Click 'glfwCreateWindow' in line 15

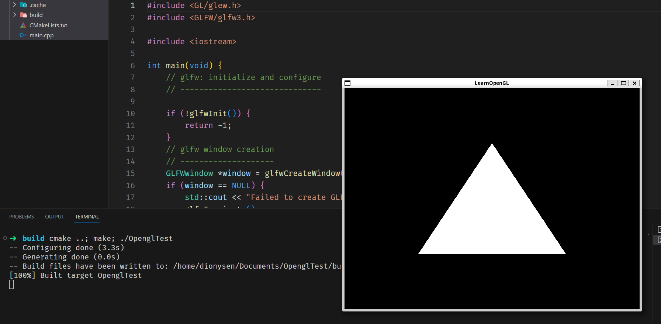[302, 173]
